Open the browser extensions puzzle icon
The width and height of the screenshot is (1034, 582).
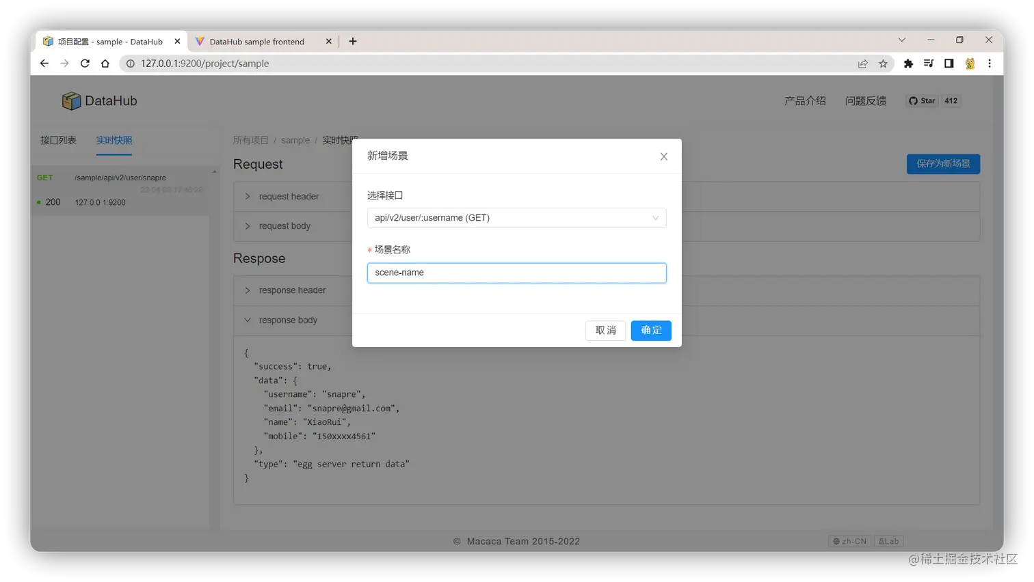(x=908, y=63)
